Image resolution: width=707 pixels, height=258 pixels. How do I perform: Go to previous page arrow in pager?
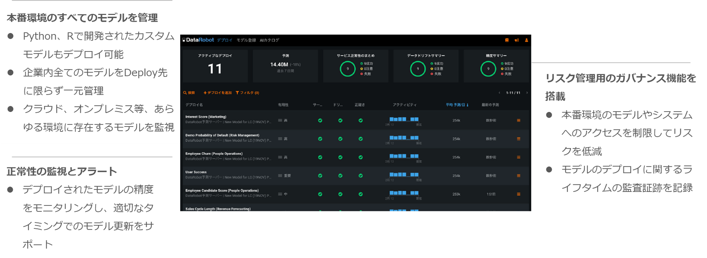(499, 93)
